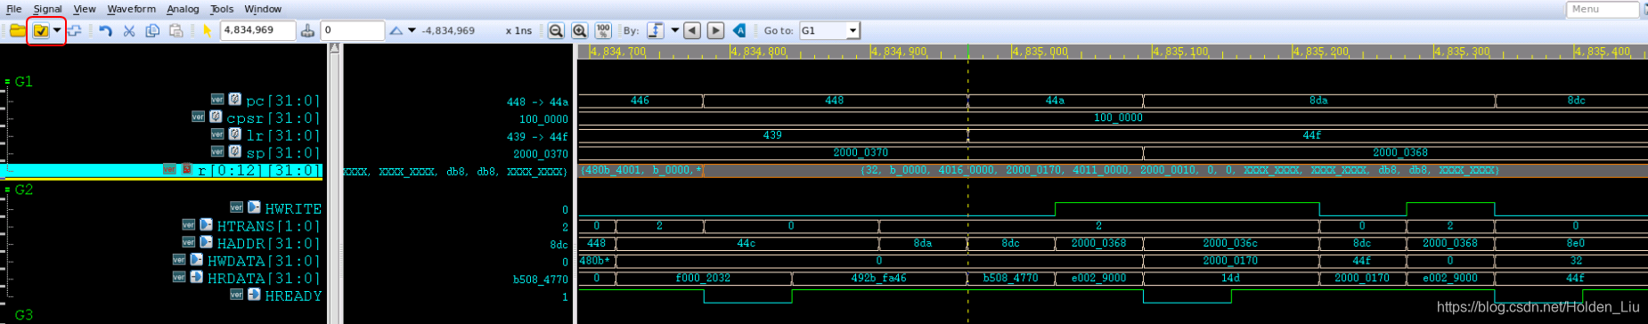This screenshot has height=324, width=1648.
Task: Select the HWDATA[31:0] signal
Action: pyautogui.click(x=264, y=261)
